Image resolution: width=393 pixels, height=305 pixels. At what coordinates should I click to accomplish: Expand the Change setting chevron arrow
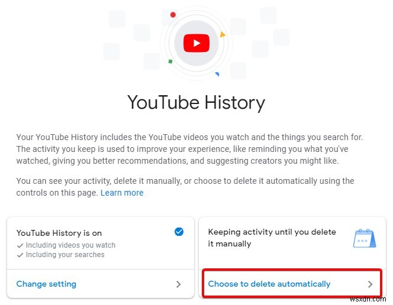point(179,284)
